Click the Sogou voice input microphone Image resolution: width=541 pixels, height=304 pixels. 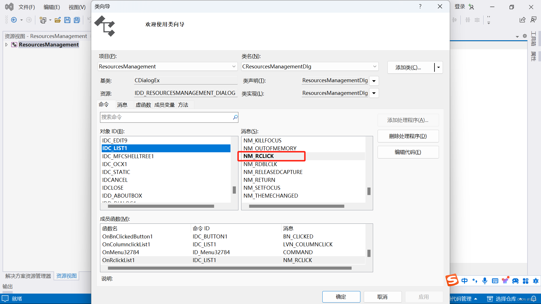coord(485,281)
